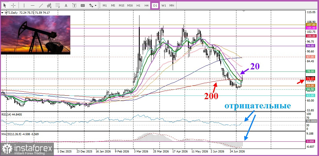The height and width of the screenshot is (156, 319).
Task: Select the Fibonacci retracement tool
Action: 57,5
